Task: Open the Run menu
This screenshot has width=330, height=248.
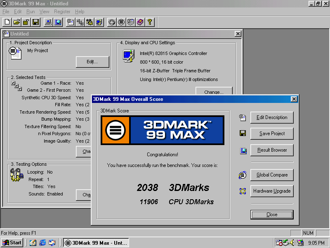Action: coord(30,12)
